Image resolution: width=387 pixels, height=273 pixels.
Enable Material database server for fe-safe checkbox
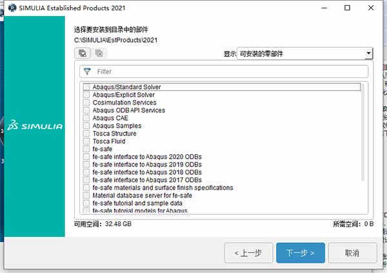(x=86, y=196)
